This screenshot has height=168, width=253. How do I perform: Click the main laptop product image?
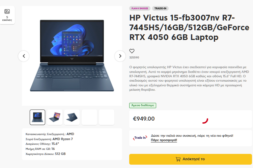(x=72, y=56)
